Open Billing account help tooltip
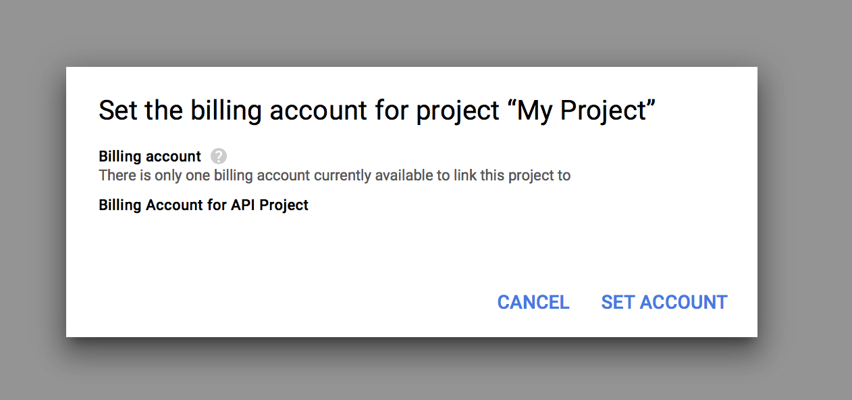This screenshot has height=400, width=852. (x=219, y=156)
